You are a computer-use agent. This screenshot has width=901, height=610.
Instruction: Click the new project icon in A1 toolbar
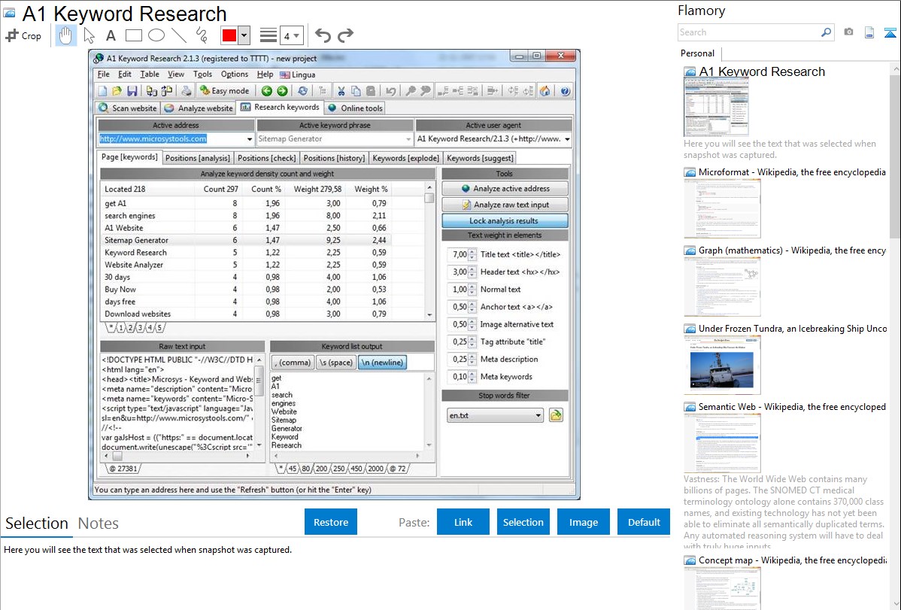tap(102, 91)
